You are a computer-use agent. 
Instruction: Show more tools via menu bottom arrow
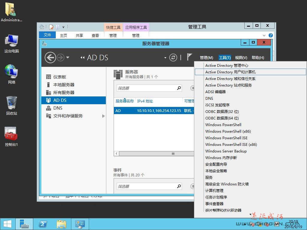point(250,214)
